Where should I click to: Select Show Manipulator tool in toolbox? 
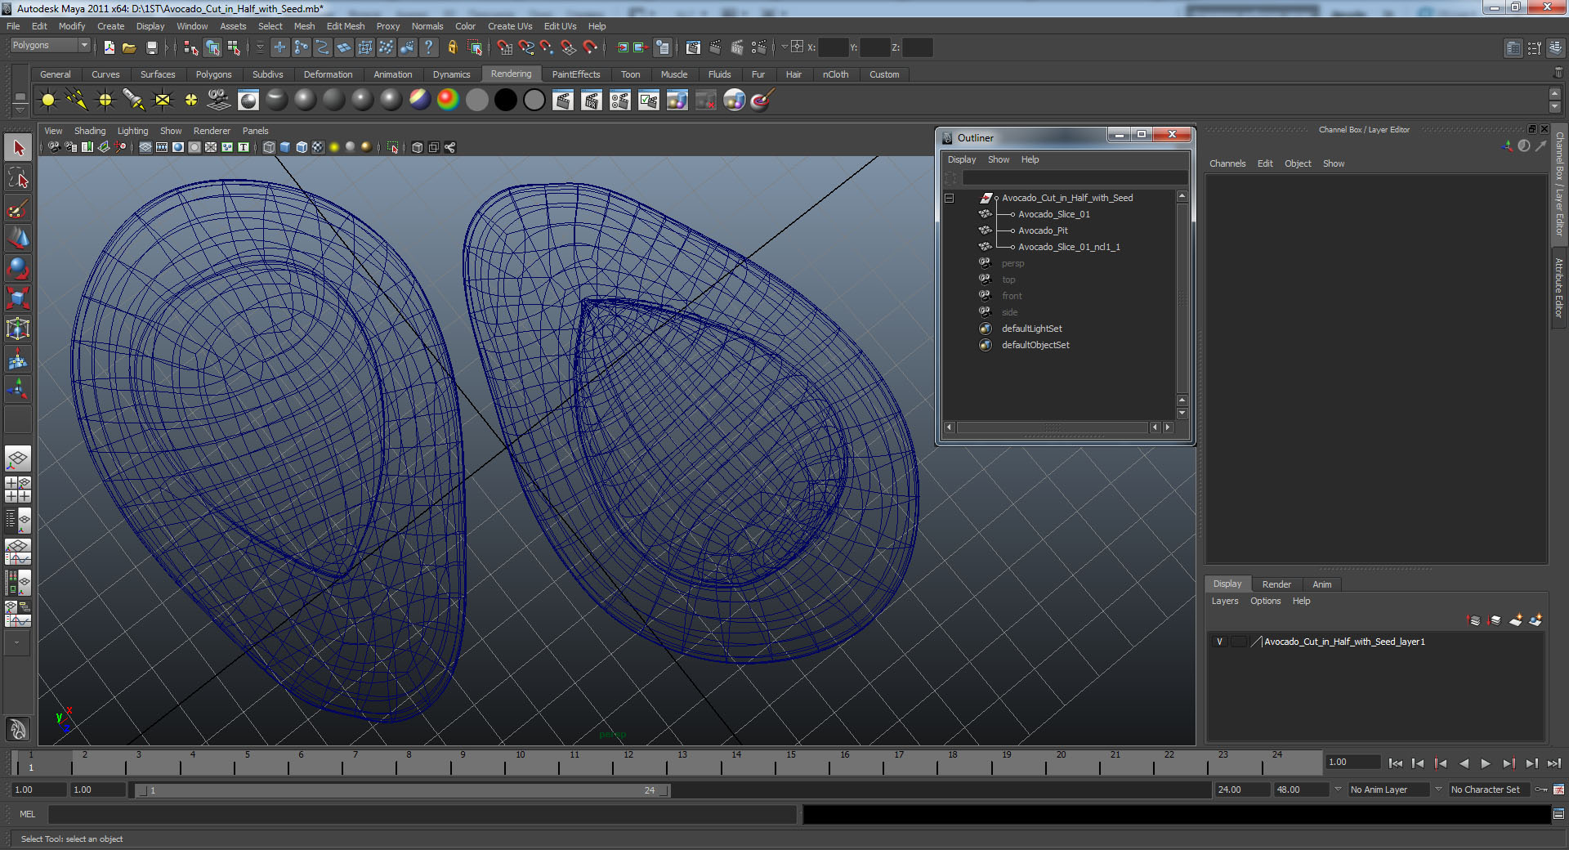pos(18,389)
